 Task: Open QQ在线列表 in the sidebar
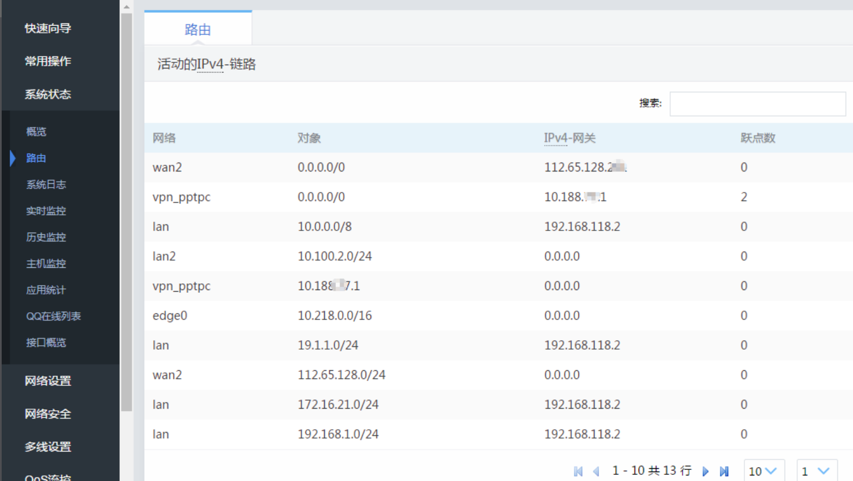[53, 316]
